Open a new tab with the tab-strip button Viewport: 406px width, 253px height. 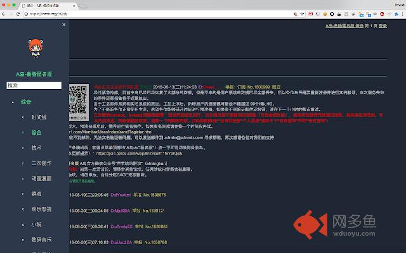pos(82,6)
